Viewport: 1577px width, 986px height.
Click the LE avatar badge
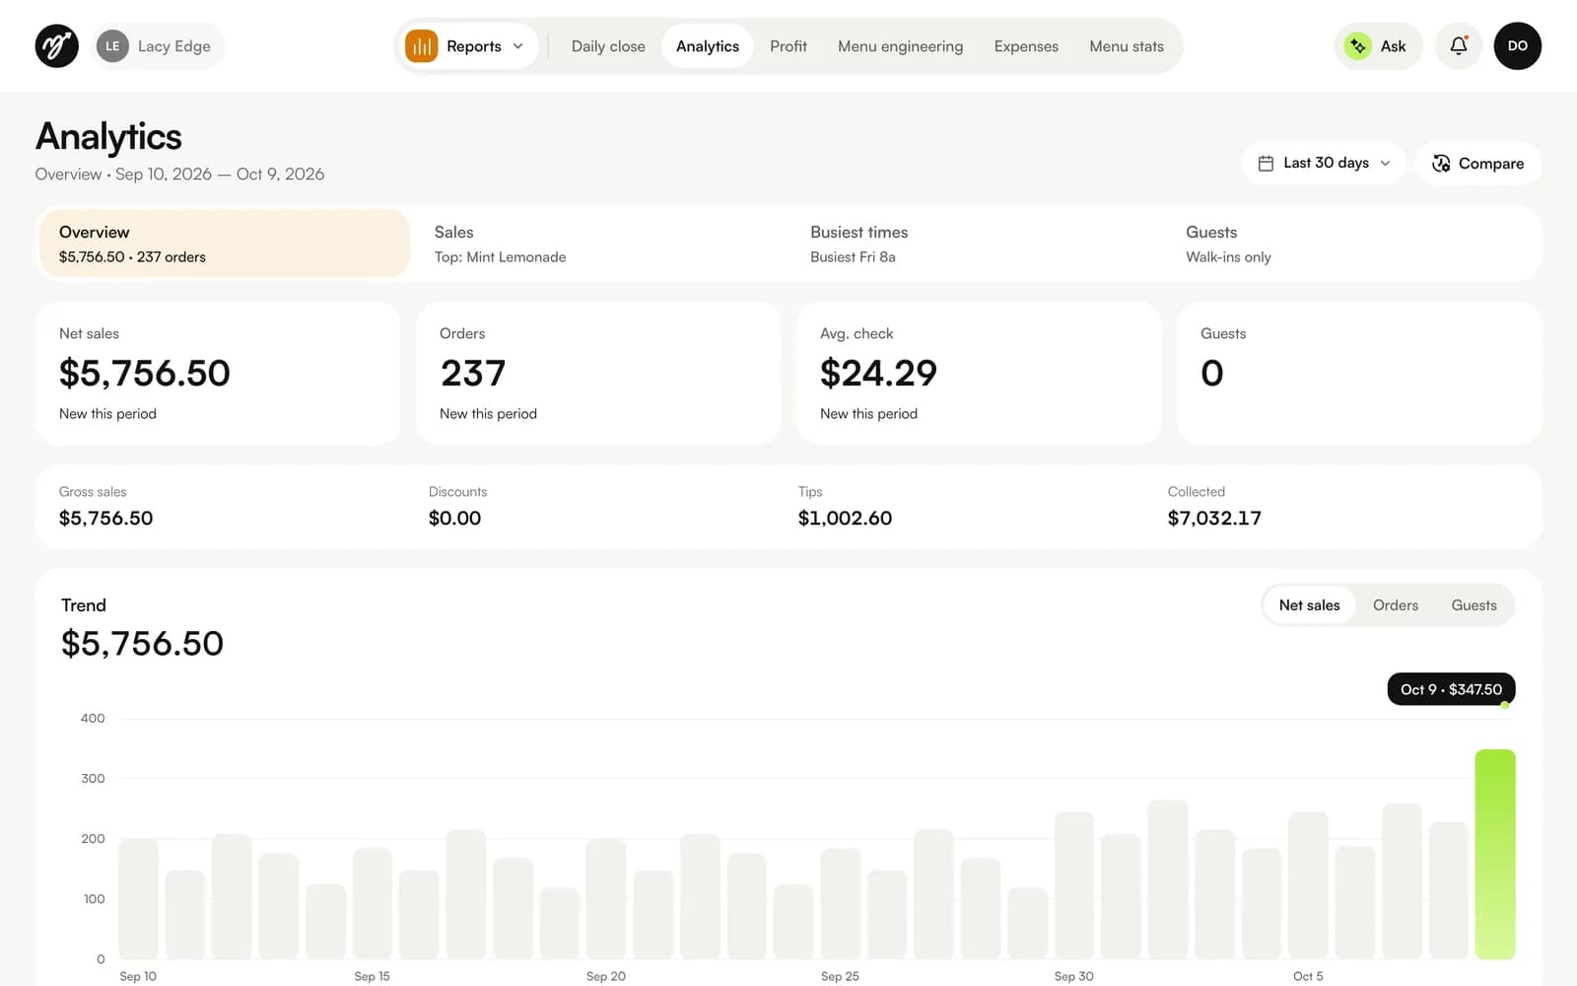tap(112, 46)
